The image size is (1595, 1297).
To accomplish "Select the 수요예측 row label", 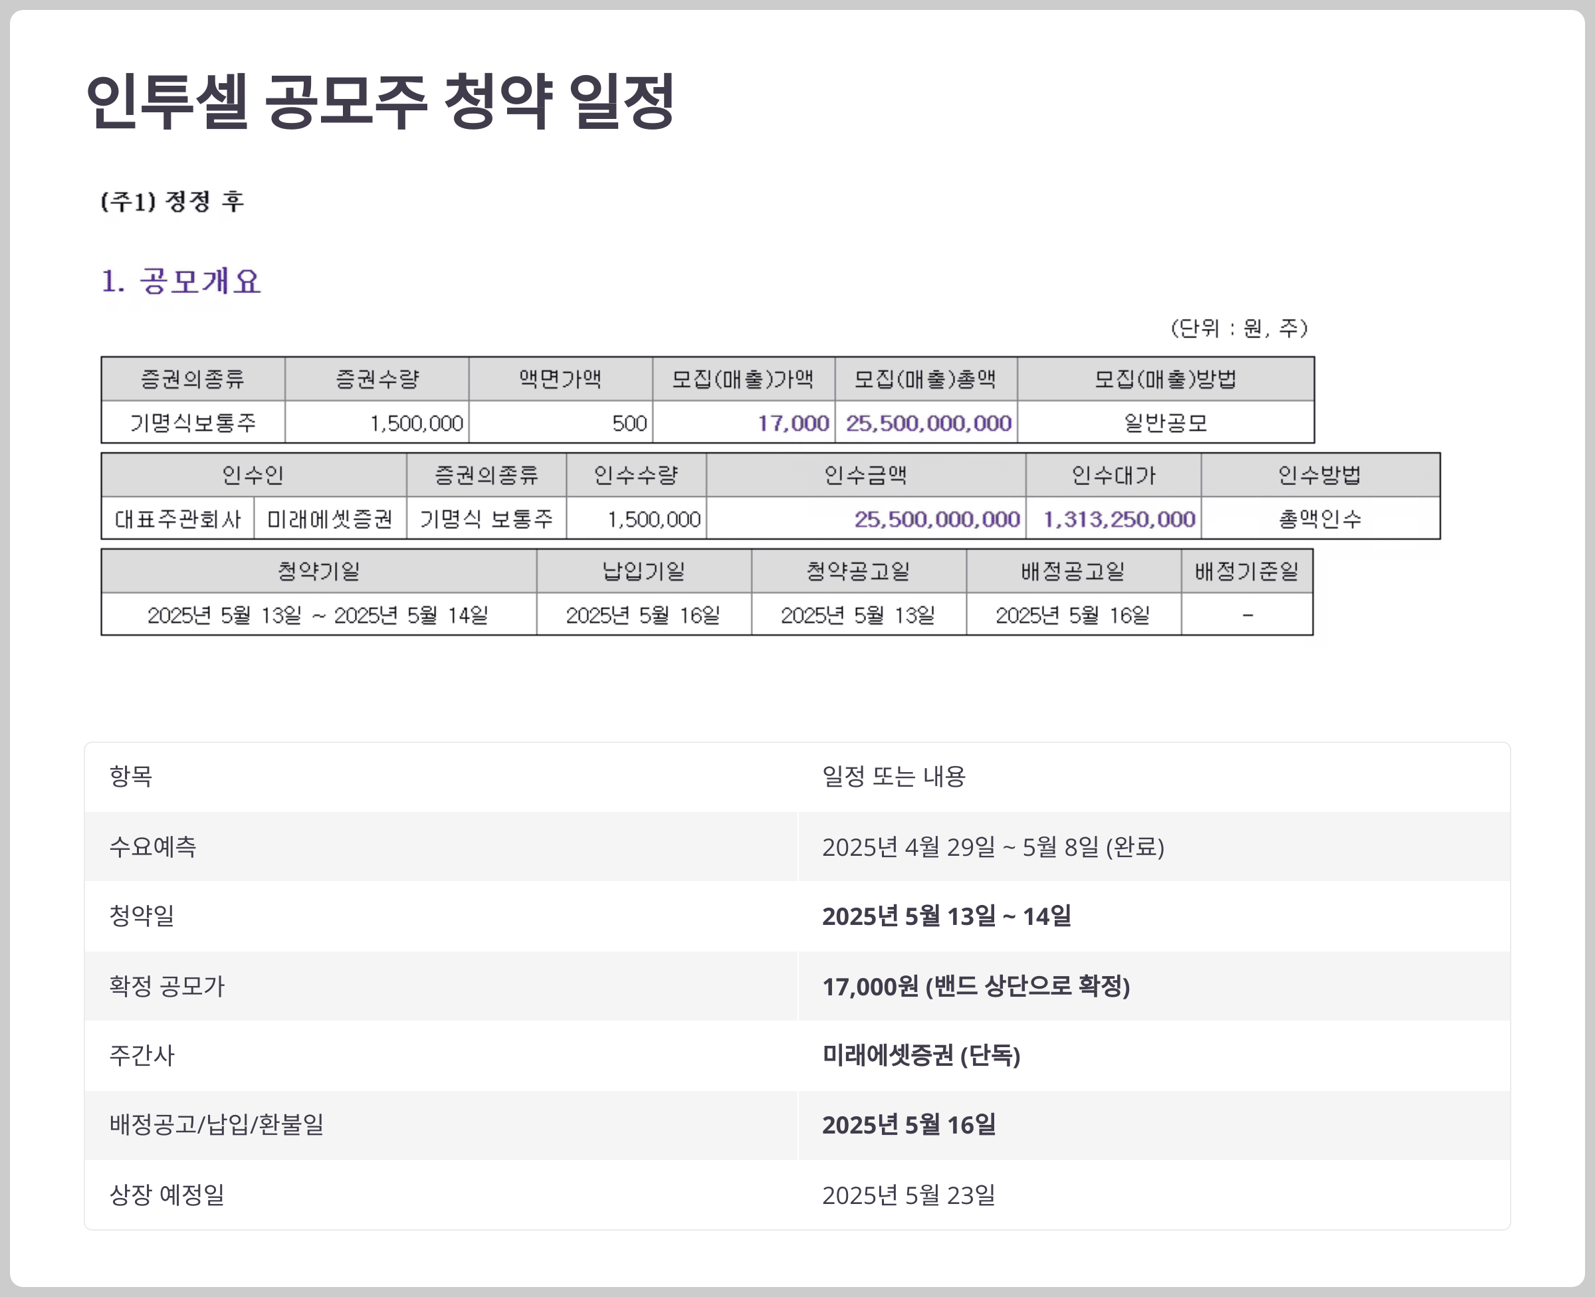I will point(152,847).
